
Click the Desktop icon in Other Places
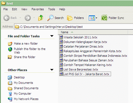(10, 77)
